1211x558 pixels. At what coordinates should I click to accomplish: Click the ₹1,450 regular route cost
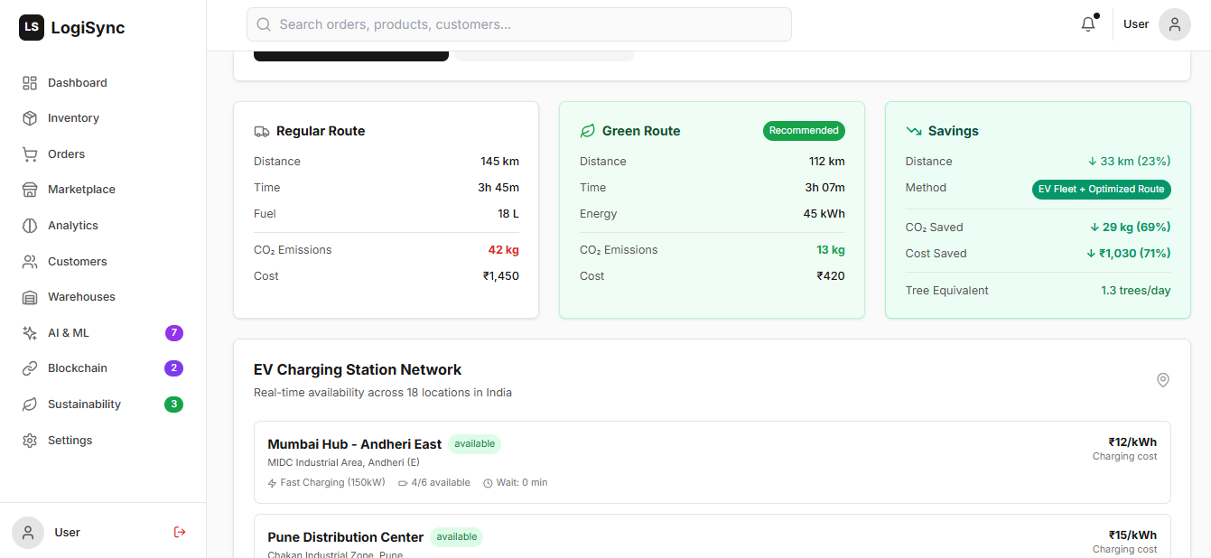(501, 276)
